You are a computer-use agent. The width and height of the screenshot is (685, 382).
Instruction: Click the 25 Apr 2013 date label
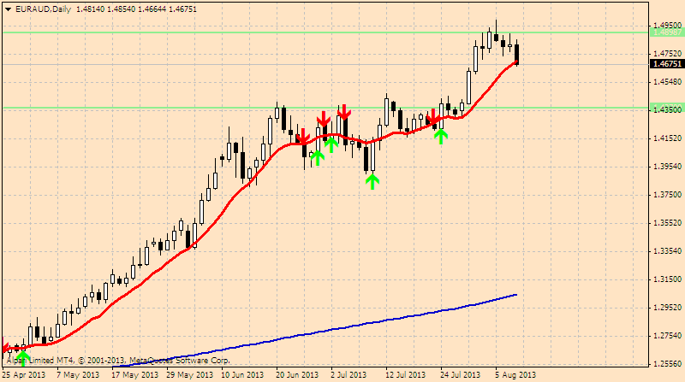(x=24, y=375)
